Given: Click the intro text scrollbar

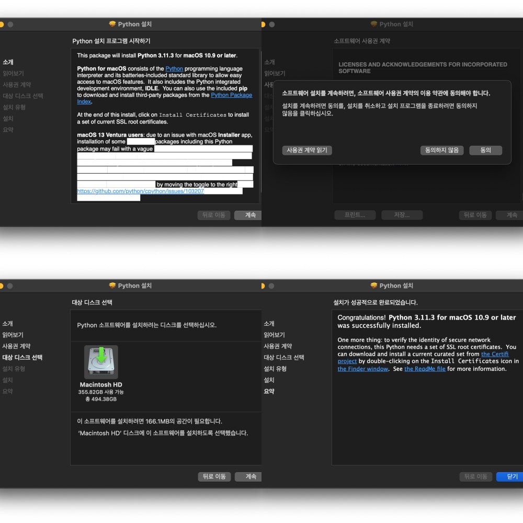Looking at the screenshot, I should tap(260, 122).
